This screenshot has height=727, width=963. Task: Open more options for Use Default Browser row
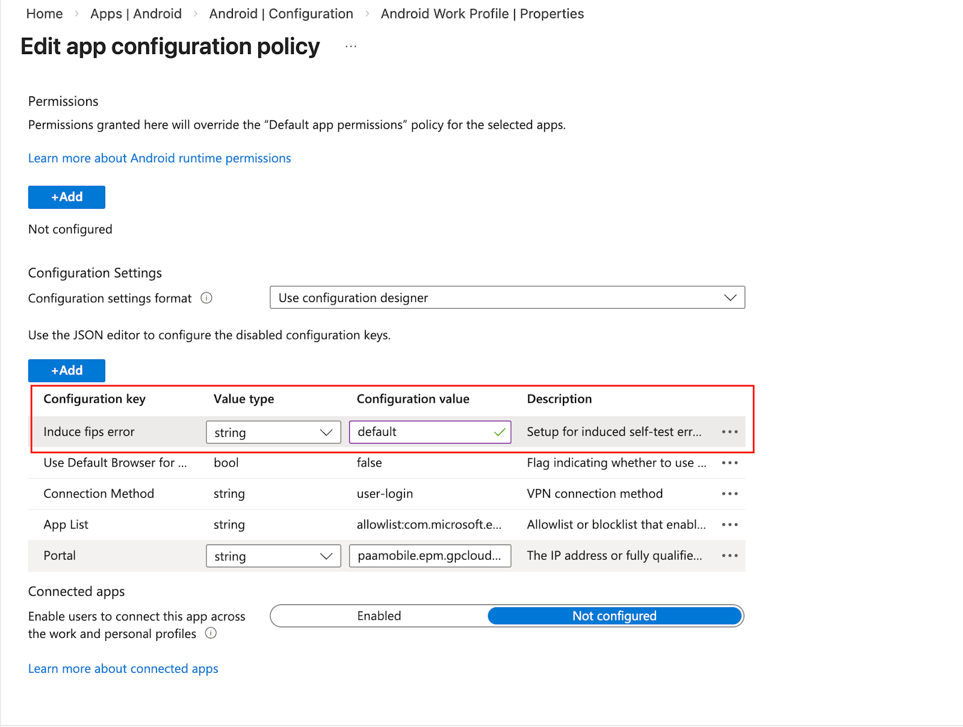pos(729,463)
